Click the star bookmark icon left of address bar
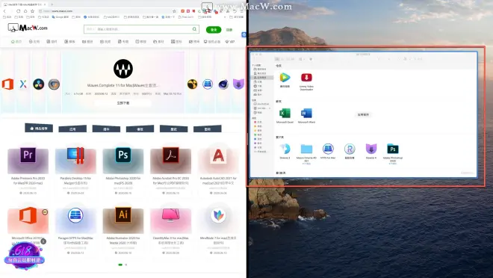The height and width of the screenshot is (278, 493). point(32,11)
